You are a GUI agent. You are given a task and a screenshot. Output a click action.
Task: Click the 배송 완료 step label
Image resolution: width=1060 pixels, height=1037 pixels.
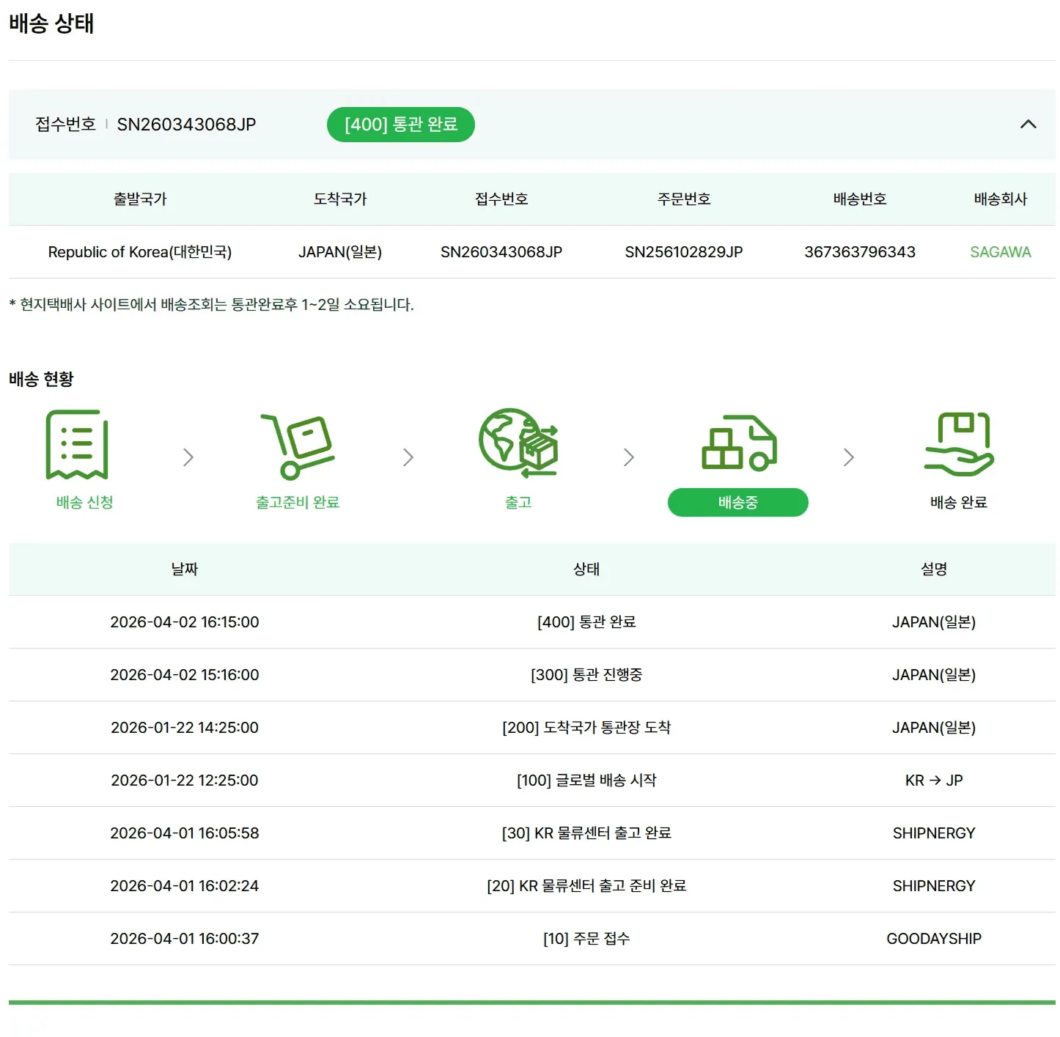[959, 503]
